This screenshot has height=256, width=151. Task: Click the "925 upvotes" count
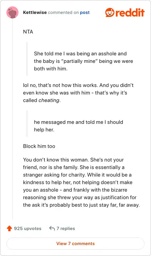point(28,229)
